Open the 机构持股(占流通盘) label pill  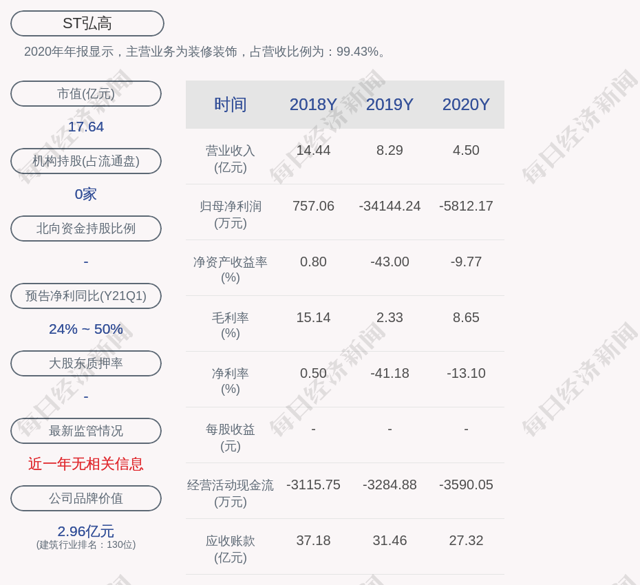pyautogui.click(x=86, y=161)
